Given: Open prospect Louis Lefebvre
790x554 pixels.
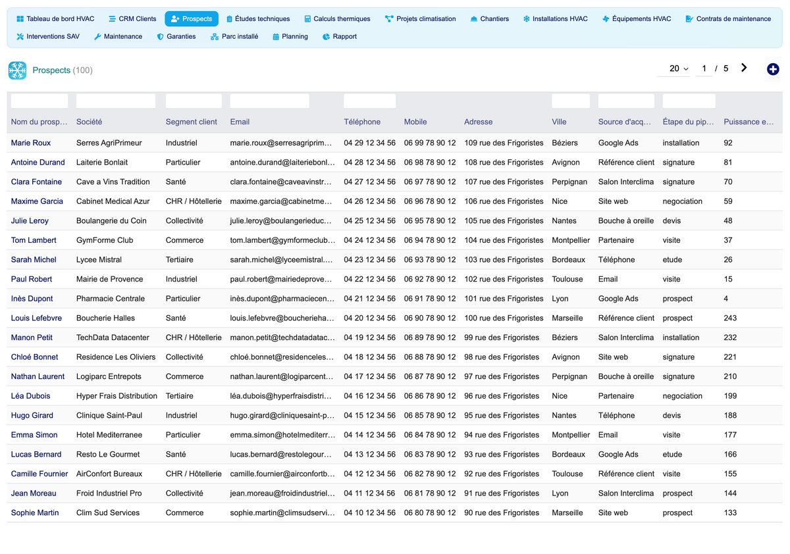Looking at the screenshot, I should point(36,318).
